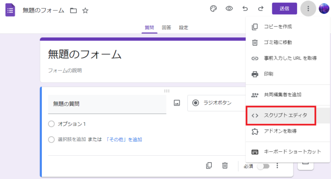Open the question's three-dot more options
331x179 pixels.
point(277,166)
